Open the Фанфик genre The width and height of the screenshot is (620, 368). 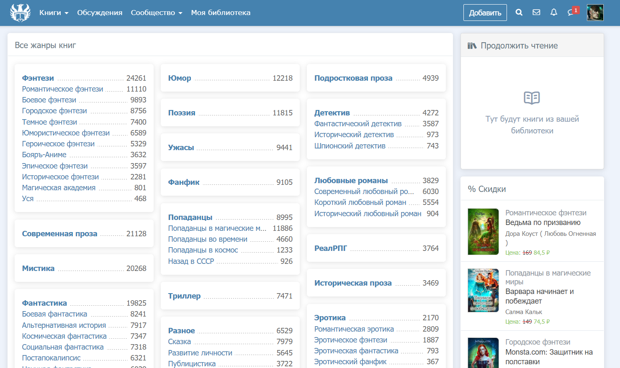pos(184,182)
